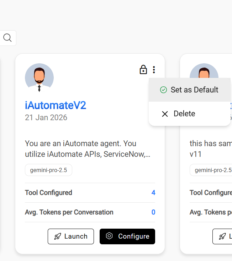Click the search magnifier icon

point(7,38)
